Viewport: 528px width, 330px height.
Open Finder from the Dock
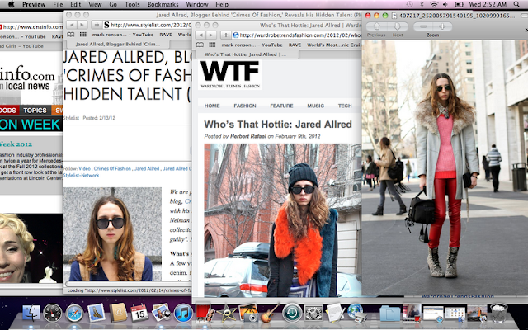pos(31,313)
